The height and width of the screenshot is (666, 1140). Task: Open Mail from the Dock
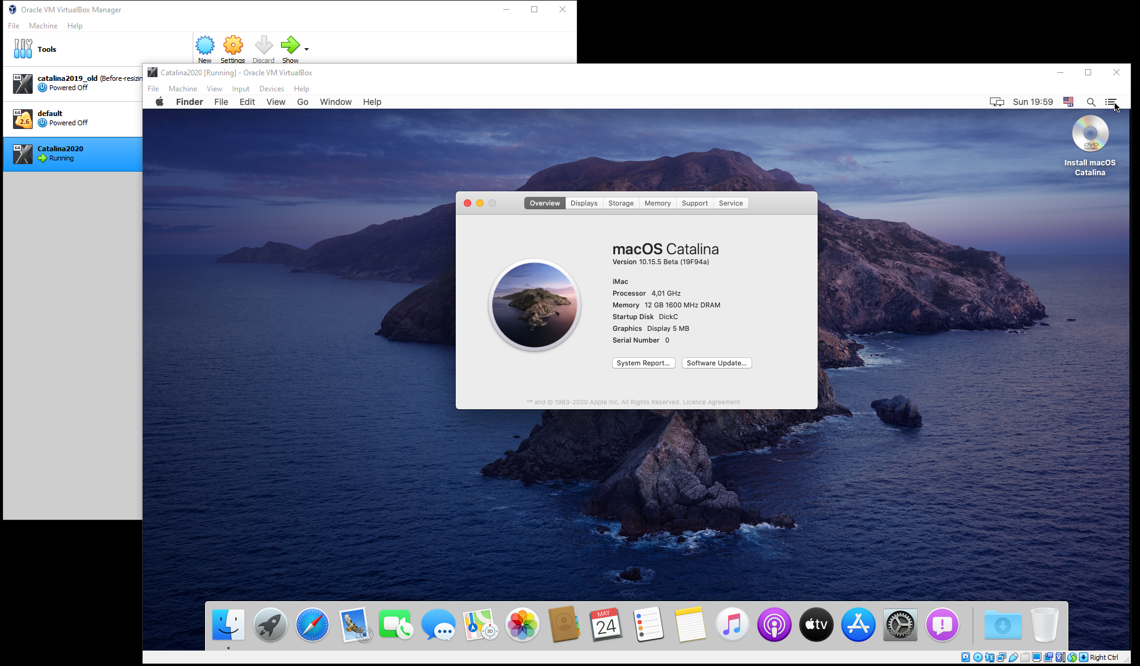[x=355, y=625]
